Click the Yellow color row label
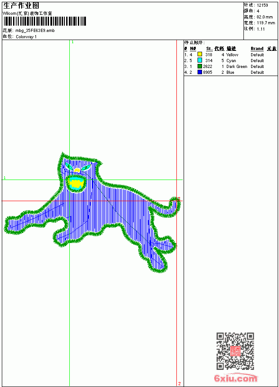Image resolution: width=279 pixels, height=387 pixels. (x=232, y=55)
